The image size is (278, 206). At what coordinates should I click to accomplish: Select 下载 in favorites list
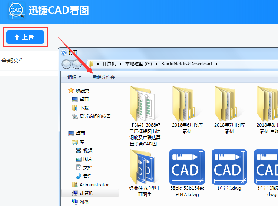coord(84,108)
